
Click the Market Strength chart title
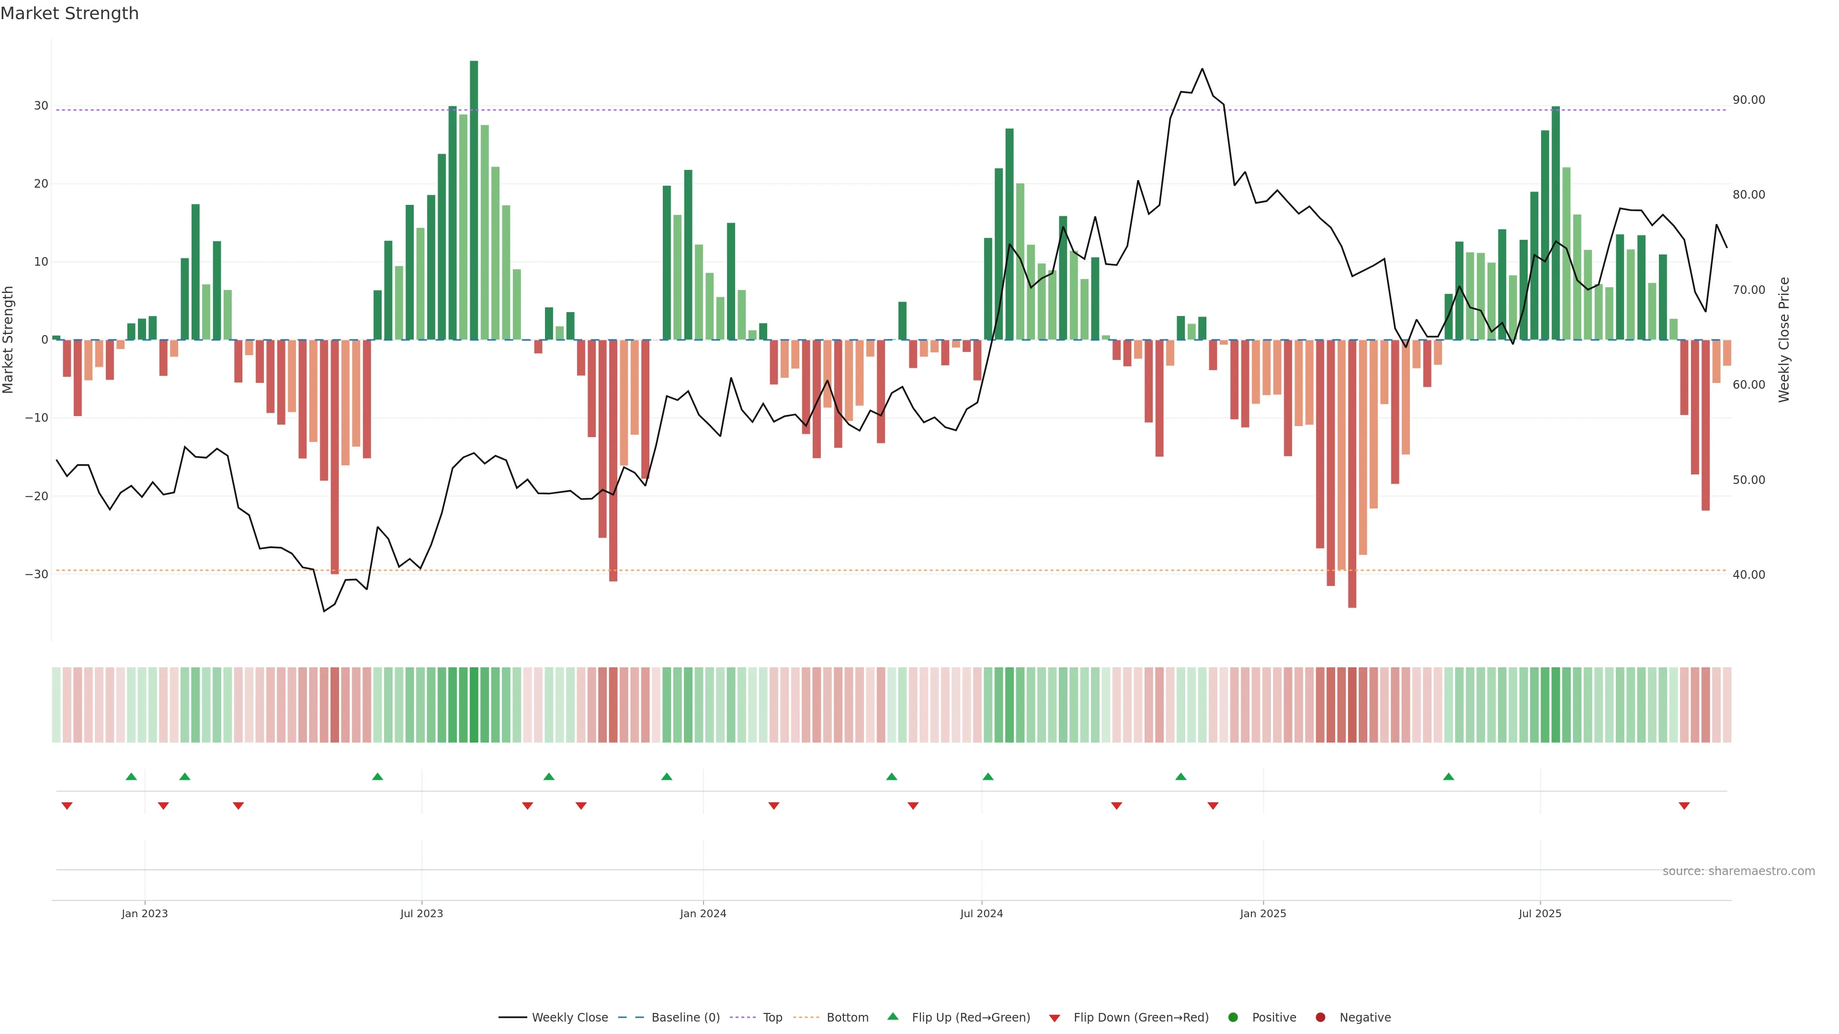pyautogui.click(x=70, y=13)
